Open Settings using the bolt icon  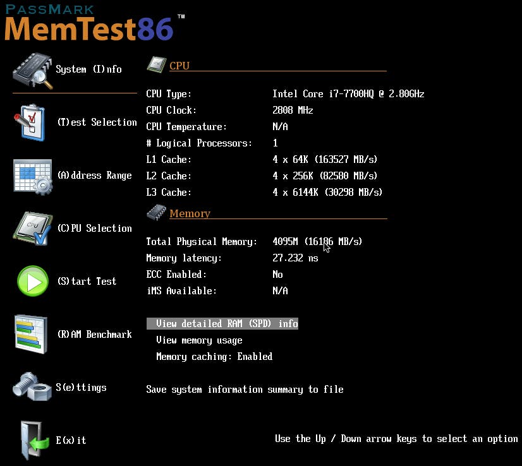pyautogui.click(x=32, y=386)
